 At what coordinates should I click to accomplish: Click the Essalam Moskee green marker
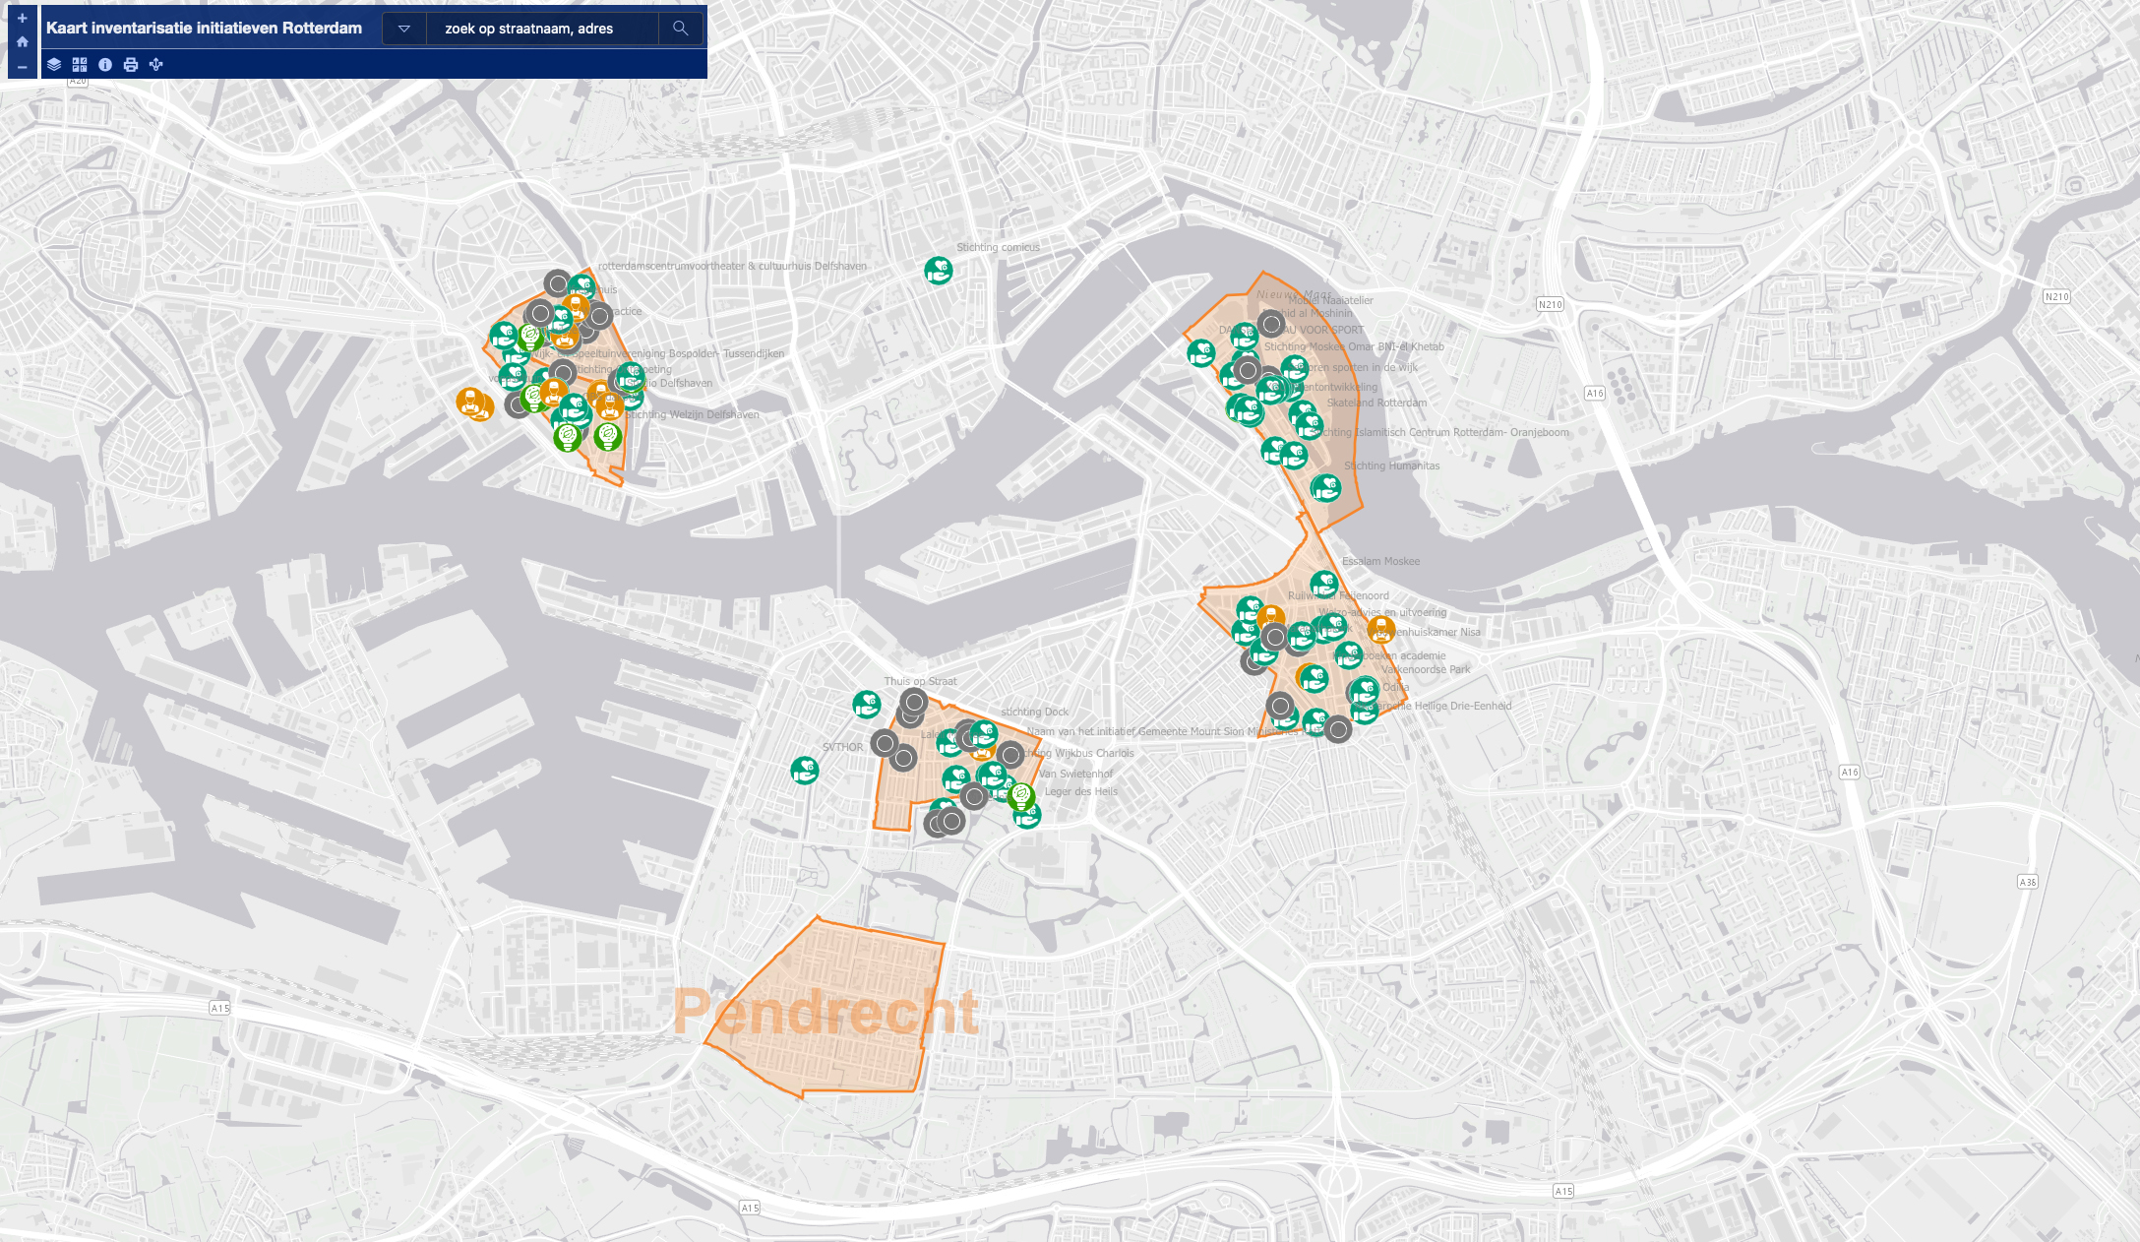click(1324, 586)
